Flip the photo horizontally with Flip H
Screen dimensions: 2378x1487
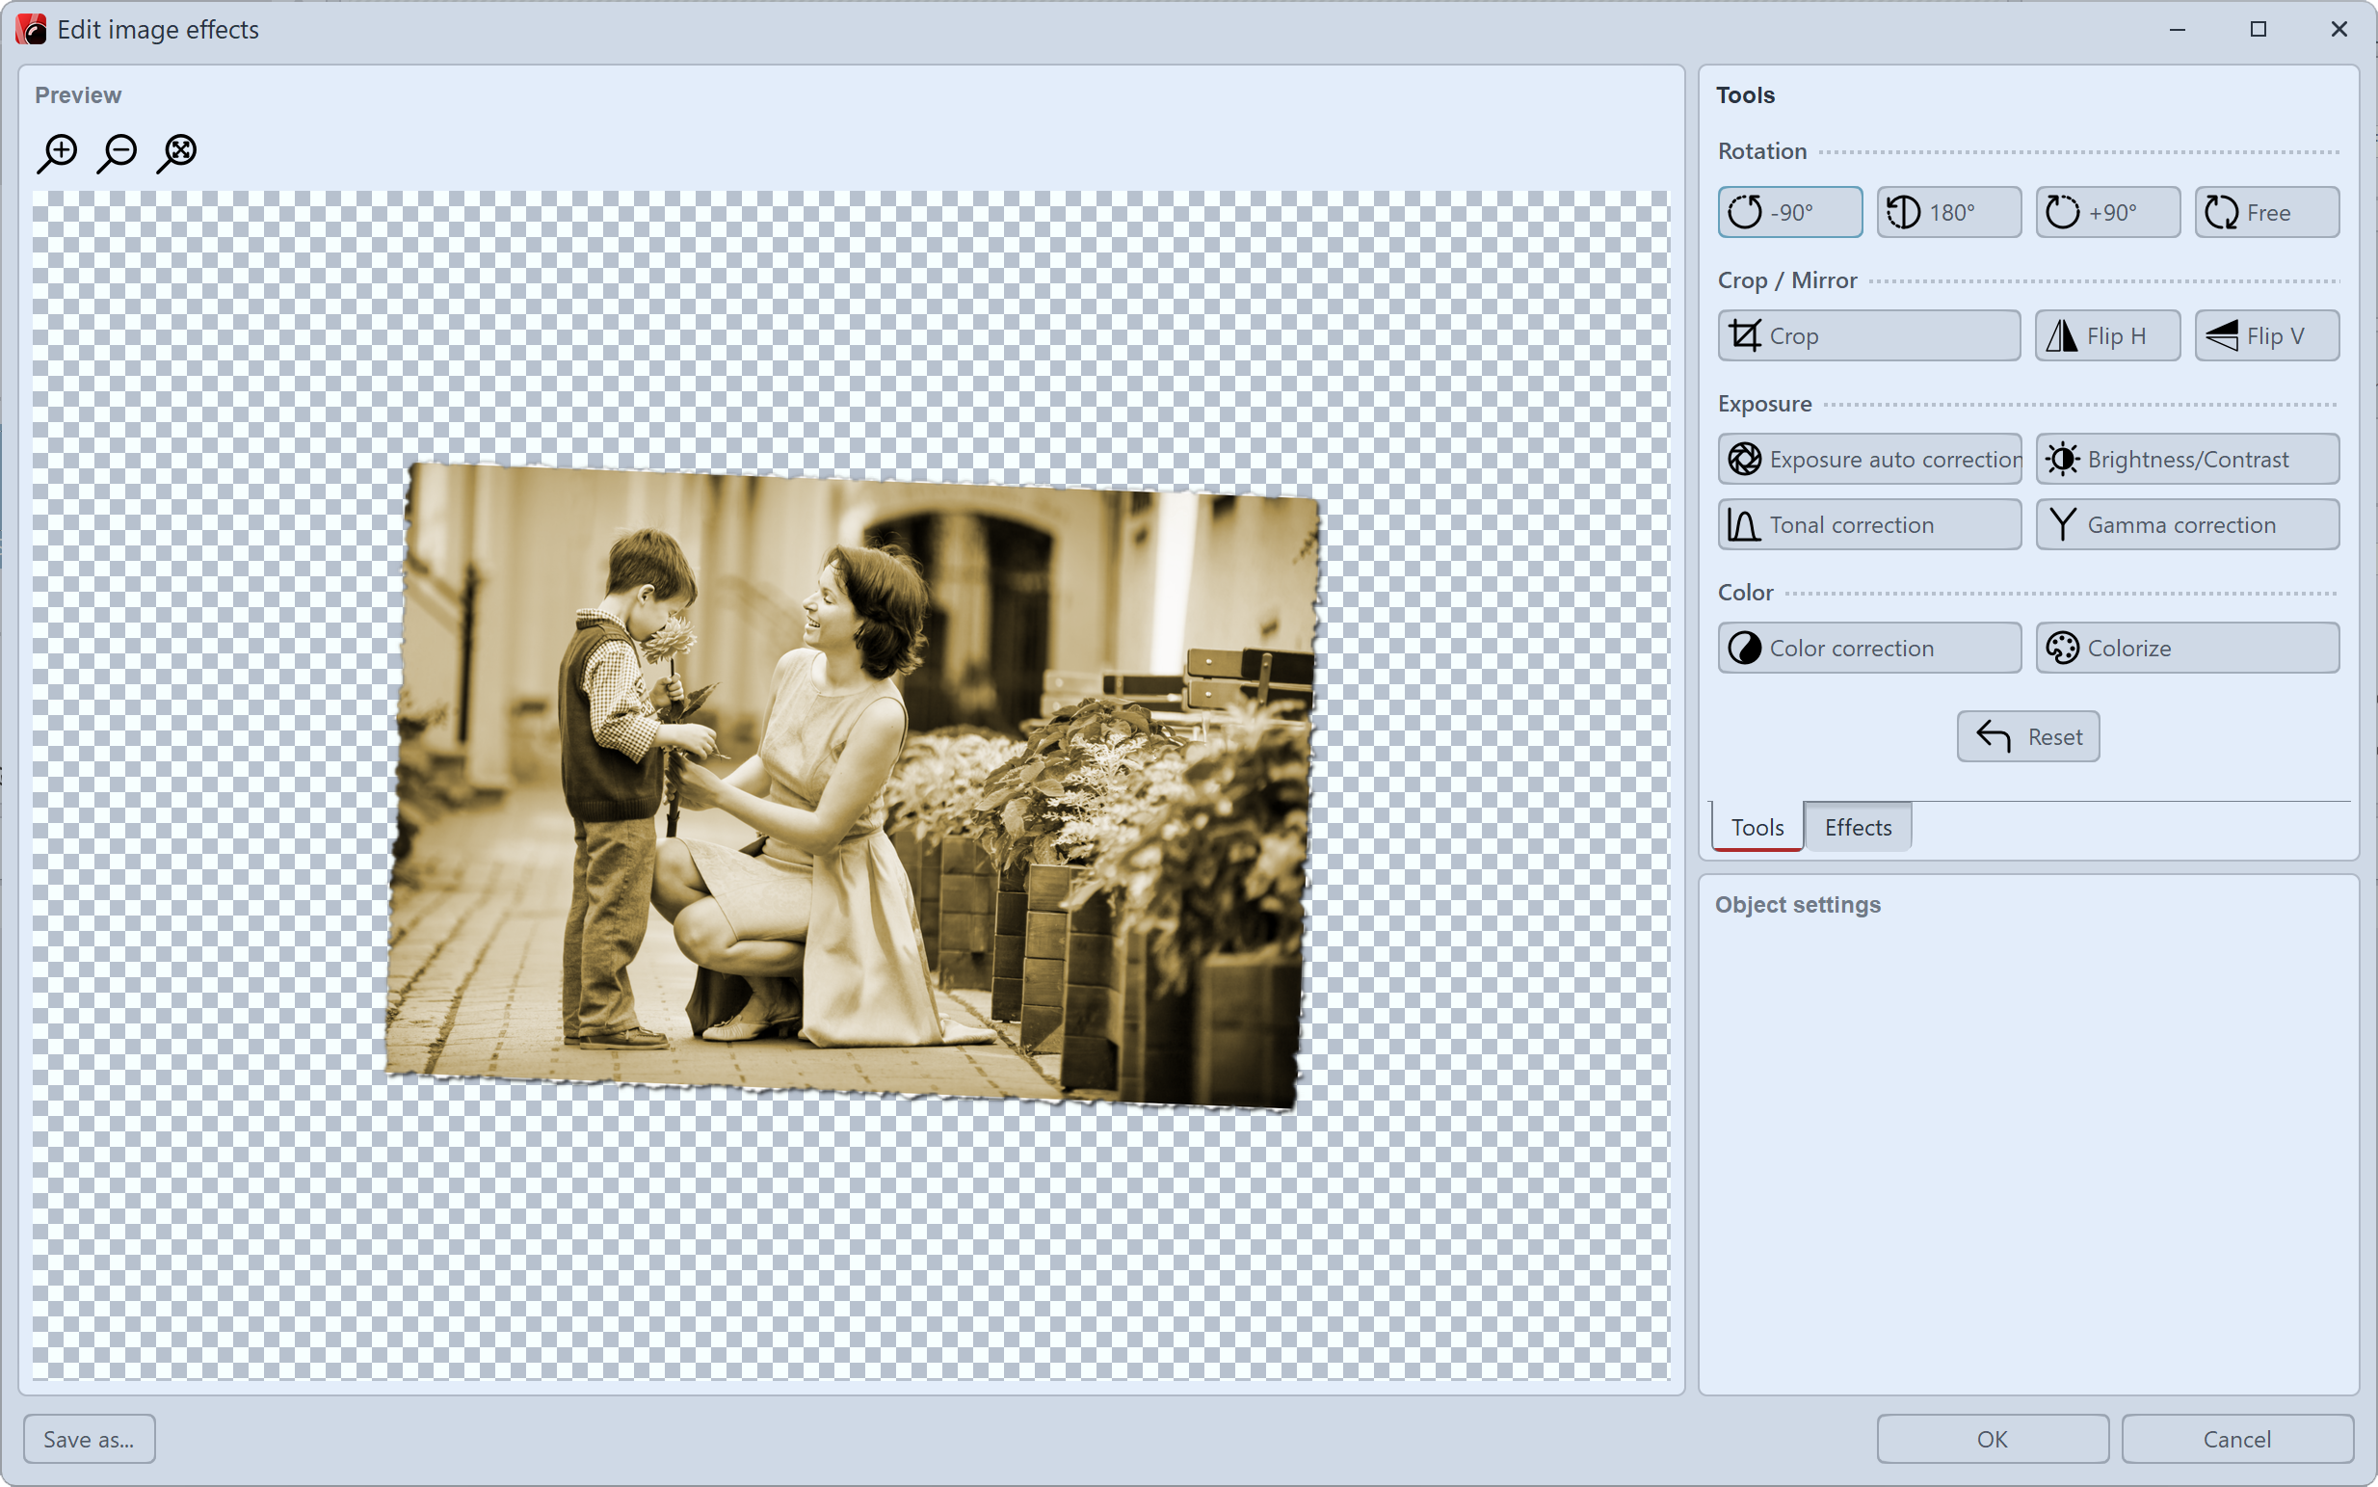2106,335
